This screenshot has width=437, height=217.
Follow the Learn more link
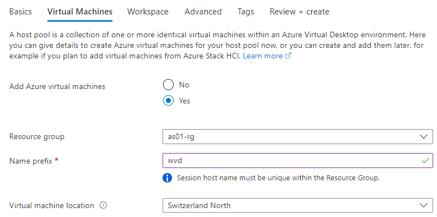(x=263, y=56)
